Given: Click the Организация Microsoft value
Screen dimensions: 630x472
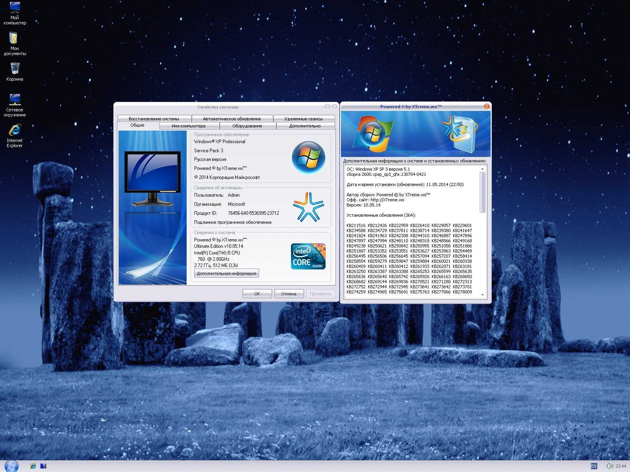Looking at the screenshot, I should point(236,204).
